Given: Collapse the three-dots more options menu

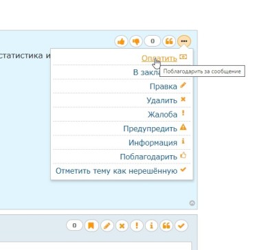Looking at the screenshot, I should coord(184,41).
